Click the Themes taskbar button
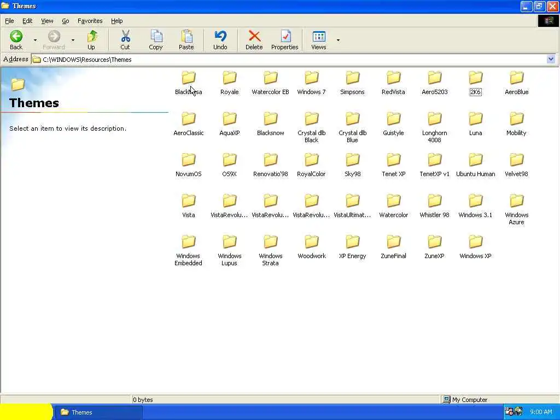The width and height of the screenshot is (560, 420). click(98, 412)
